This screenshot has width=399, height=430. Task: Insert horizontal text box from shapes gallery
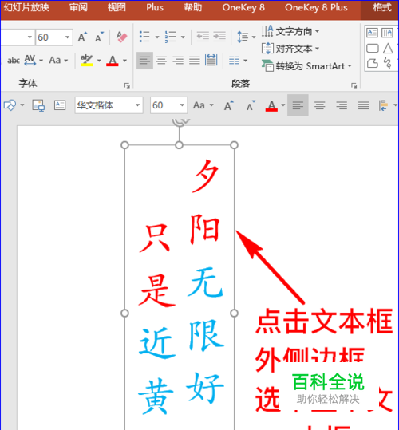click(x=372, y=33)
